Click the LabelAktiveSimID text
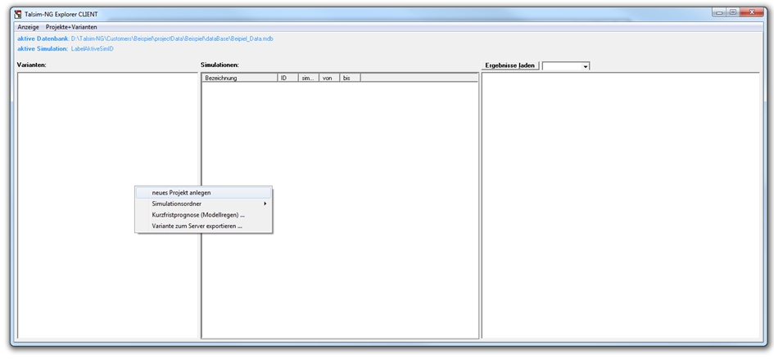Screen dimensions: 774x359 [92, 49]
